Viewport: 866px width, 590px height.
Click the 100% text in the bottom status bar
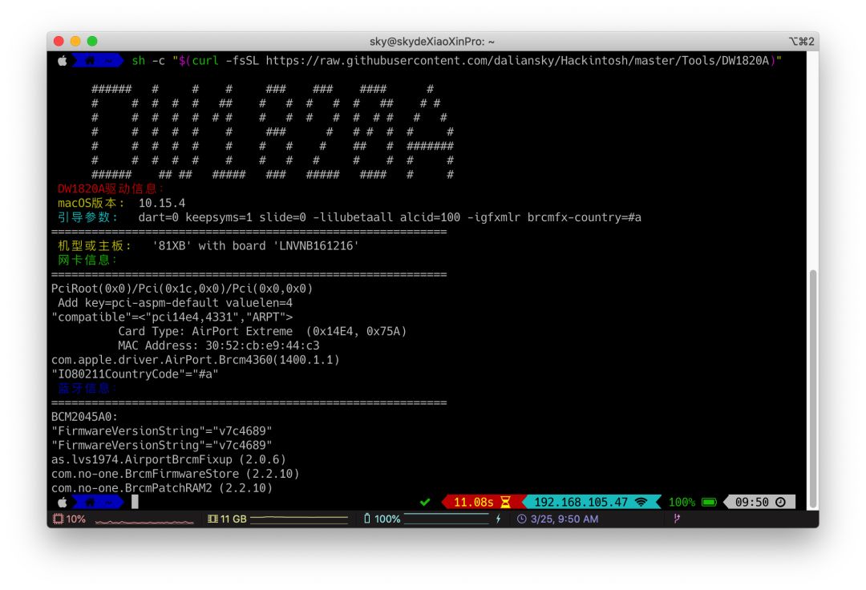(x=387, y=519)
